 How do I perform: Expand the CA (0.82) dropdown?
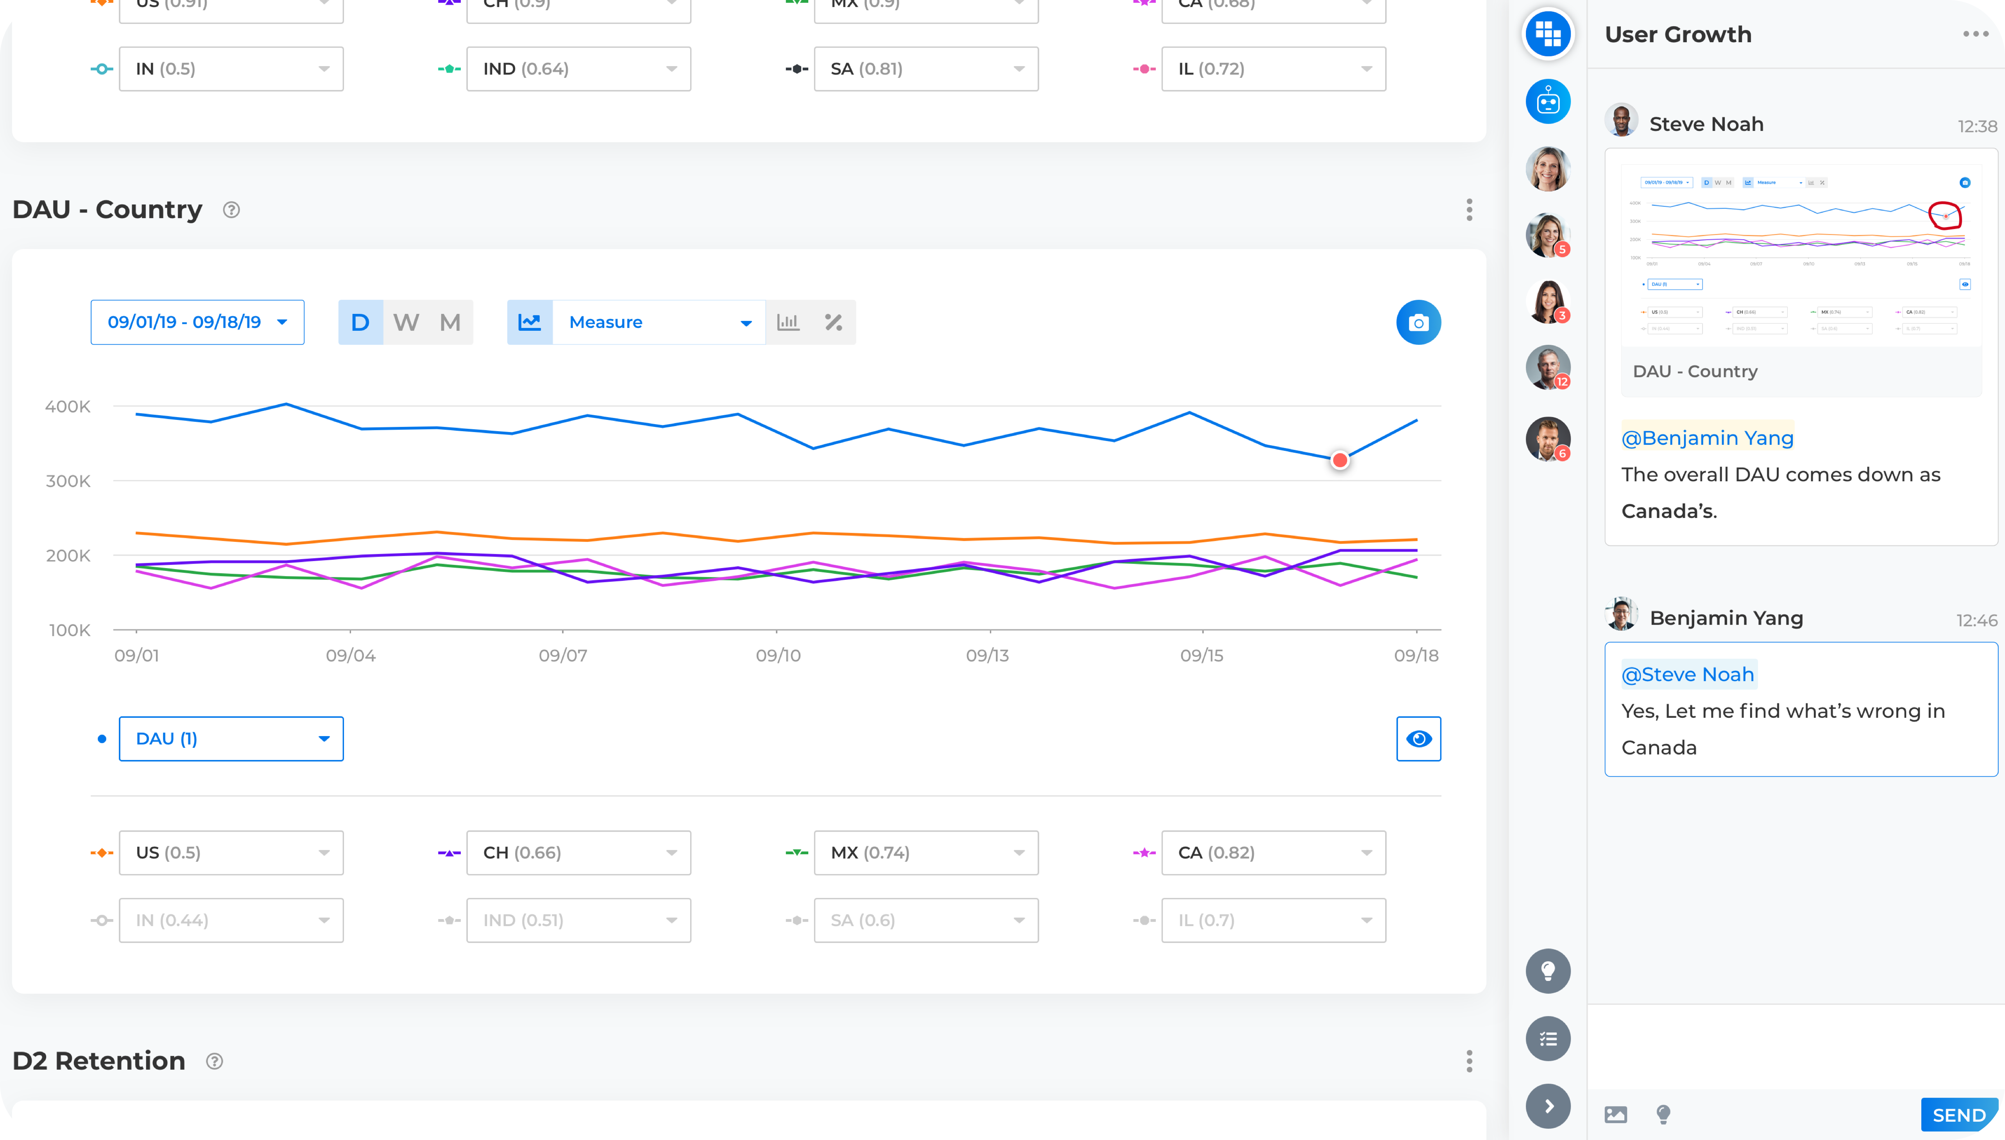click(1273, 853)
